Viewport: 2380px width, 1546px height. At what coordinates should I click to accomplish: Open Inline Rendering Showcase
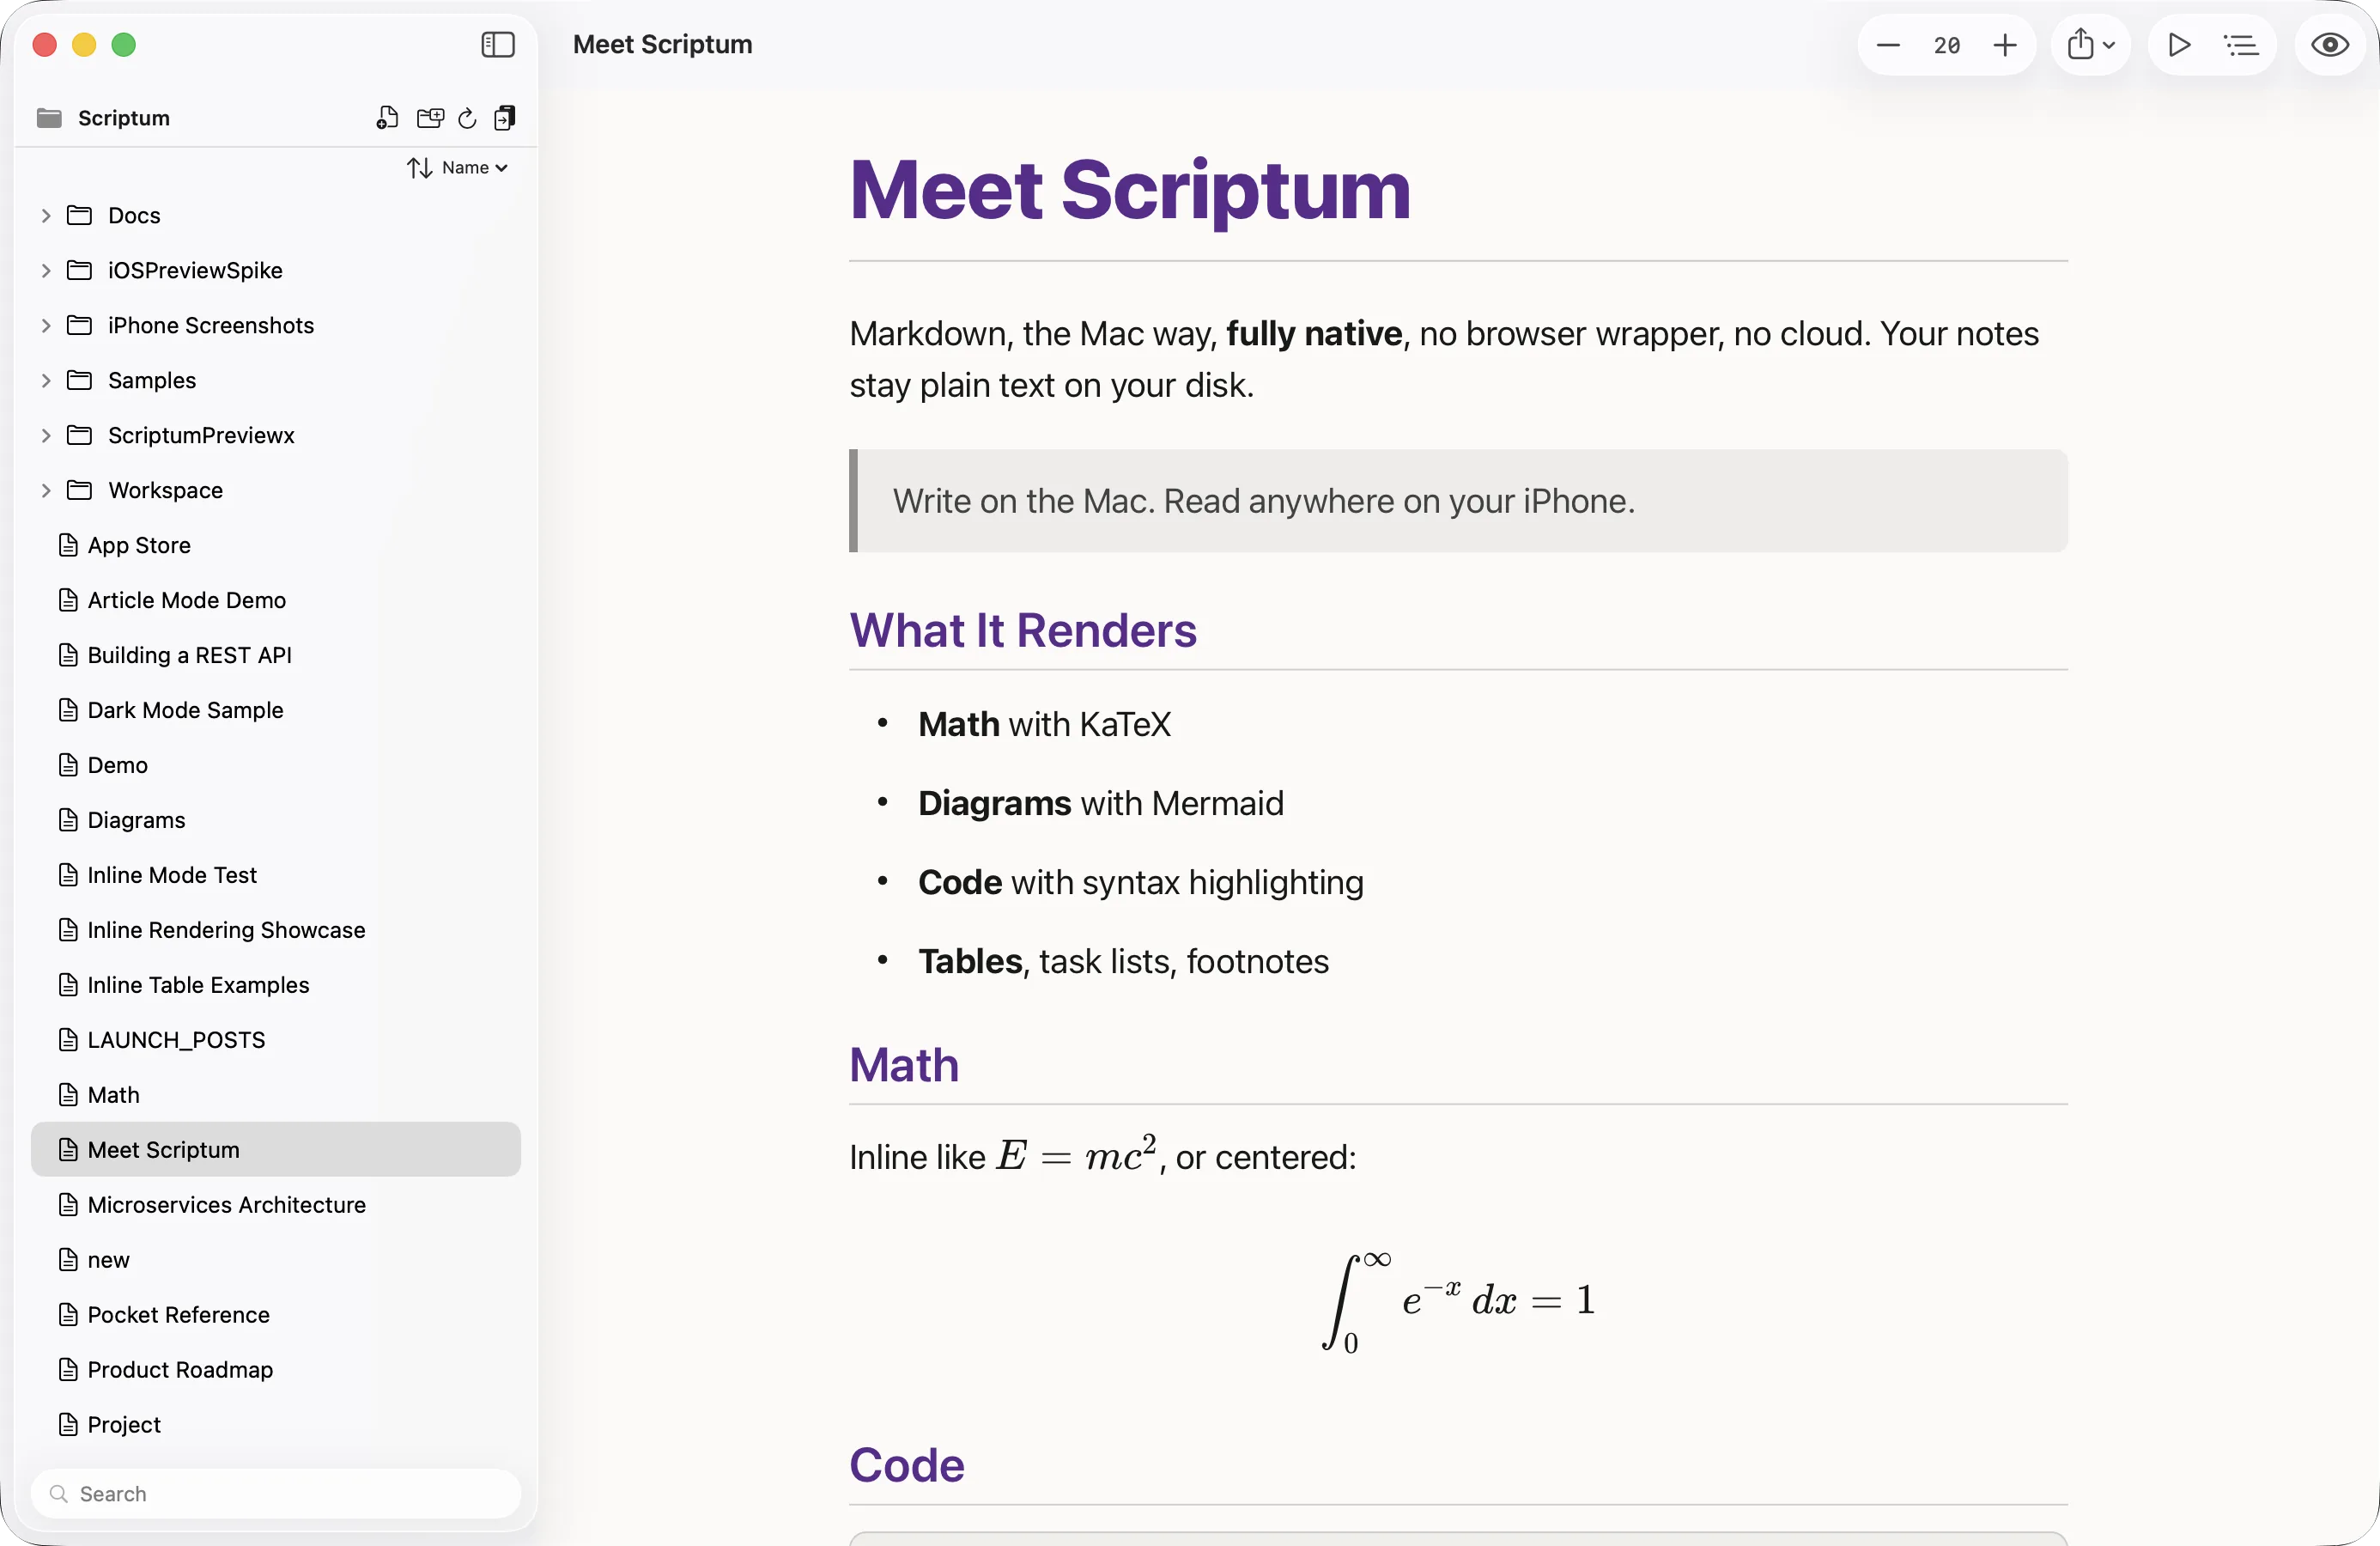[276, 930]
